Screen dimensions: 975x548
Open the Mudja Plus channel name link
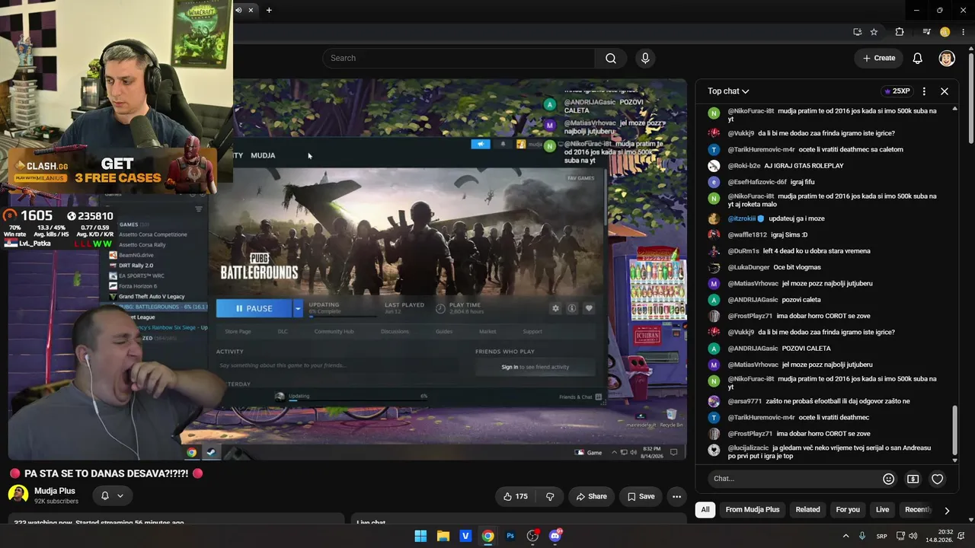click(55, 491)
